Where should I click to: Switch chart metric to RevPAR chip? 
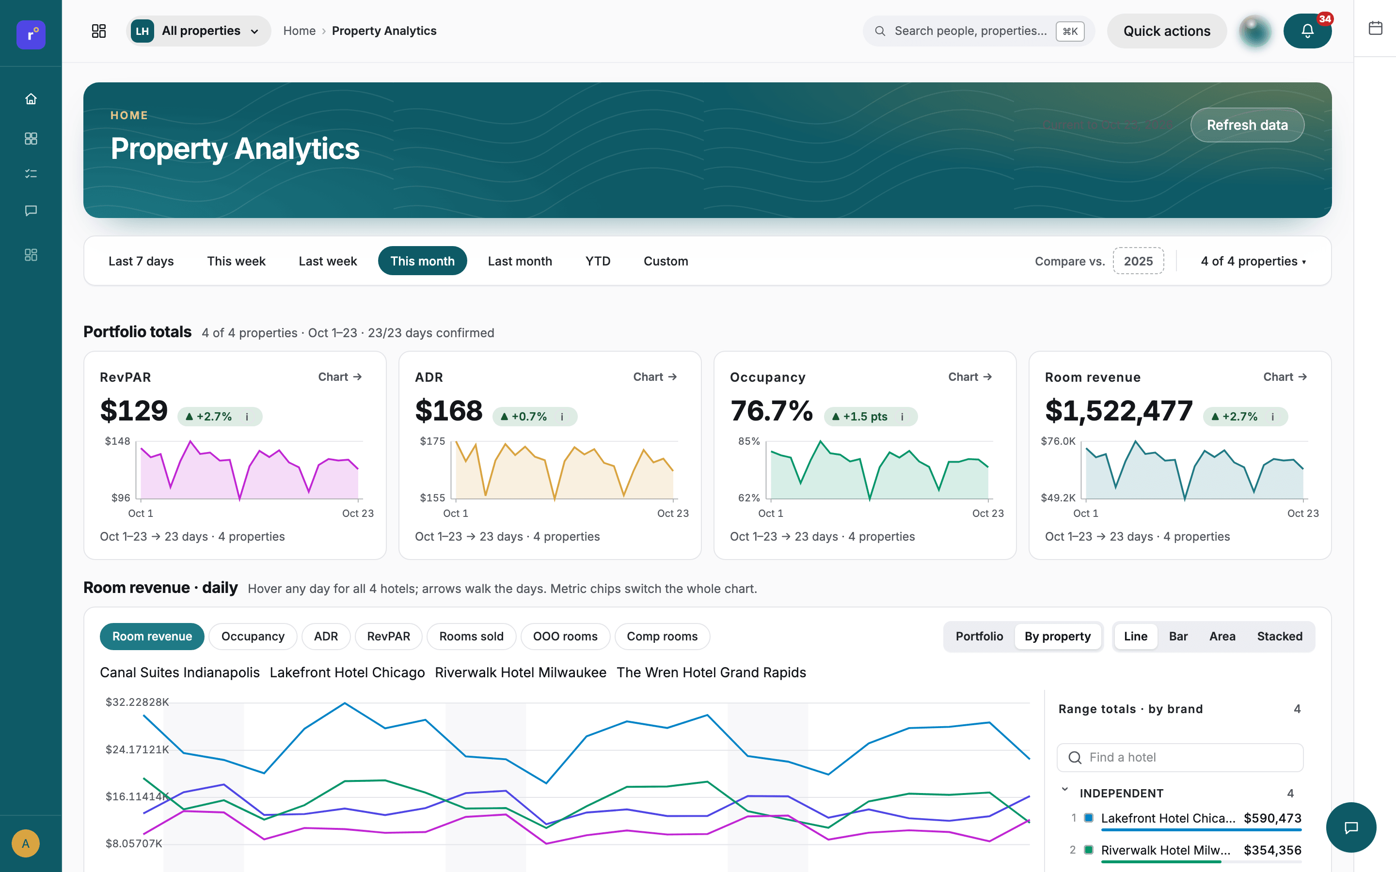tap(389, 636)
